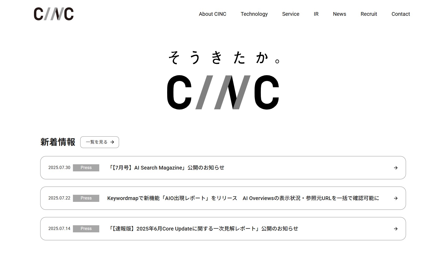The image size is (447, 261).
Task: Open the News section
Action: coord(339,14)
